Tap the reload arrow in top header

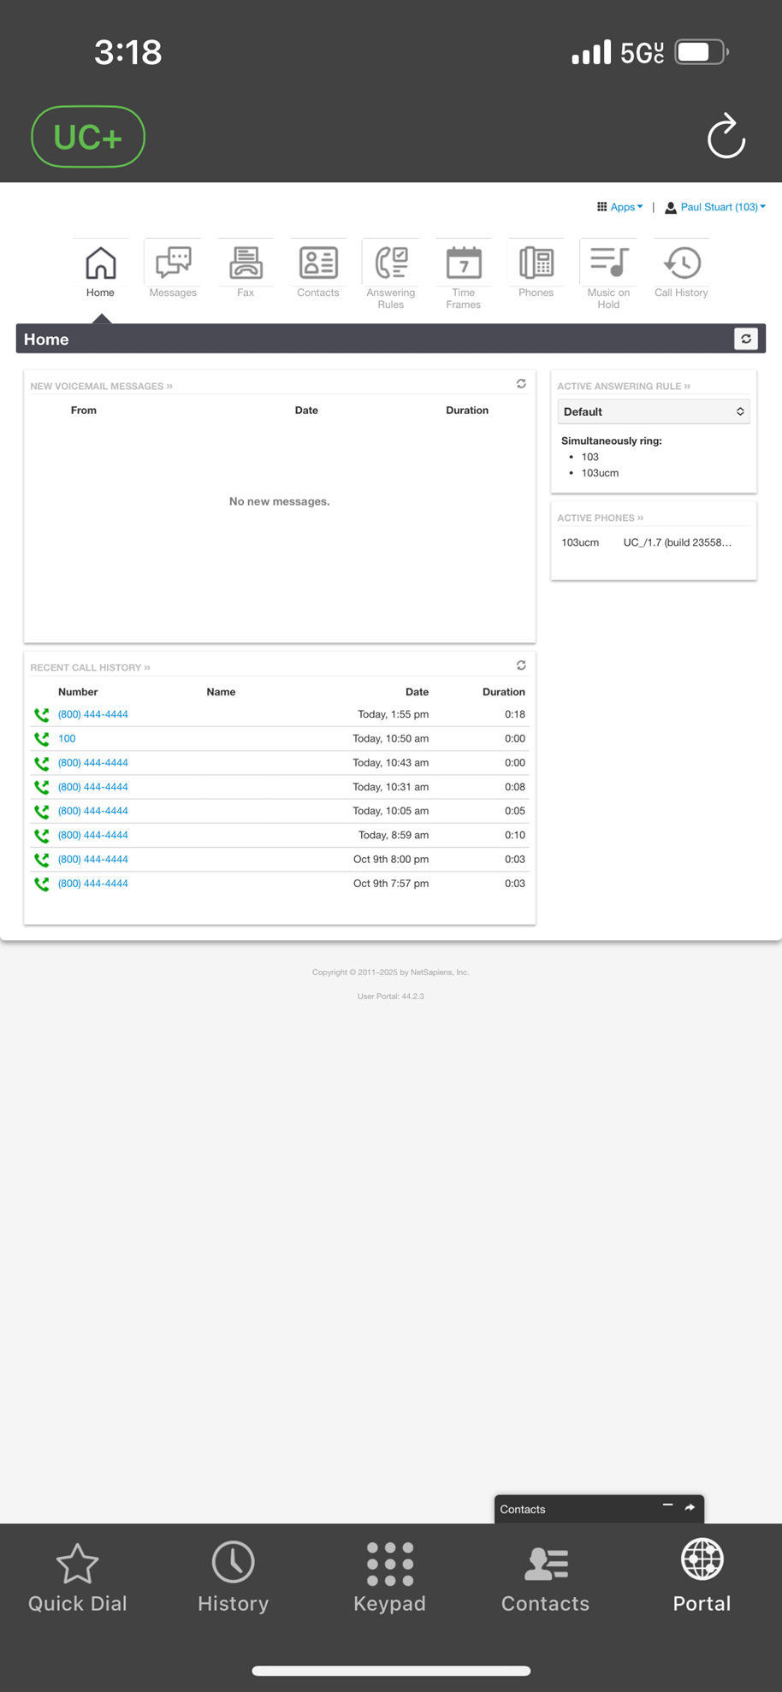pyautogui.click(x=726, y=137)
